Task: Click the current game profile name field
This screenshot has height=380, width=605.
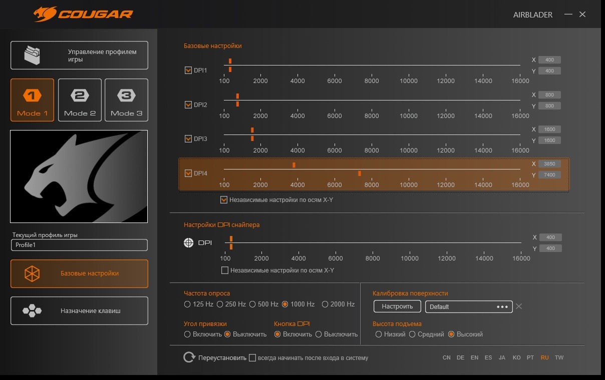Action: click(79, 245)
